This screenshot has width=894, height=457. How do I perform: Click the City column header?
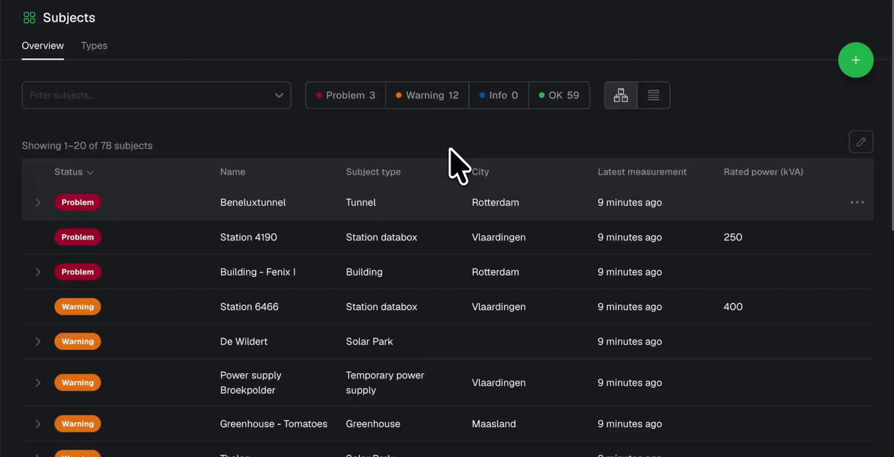[x=480, y=172]
